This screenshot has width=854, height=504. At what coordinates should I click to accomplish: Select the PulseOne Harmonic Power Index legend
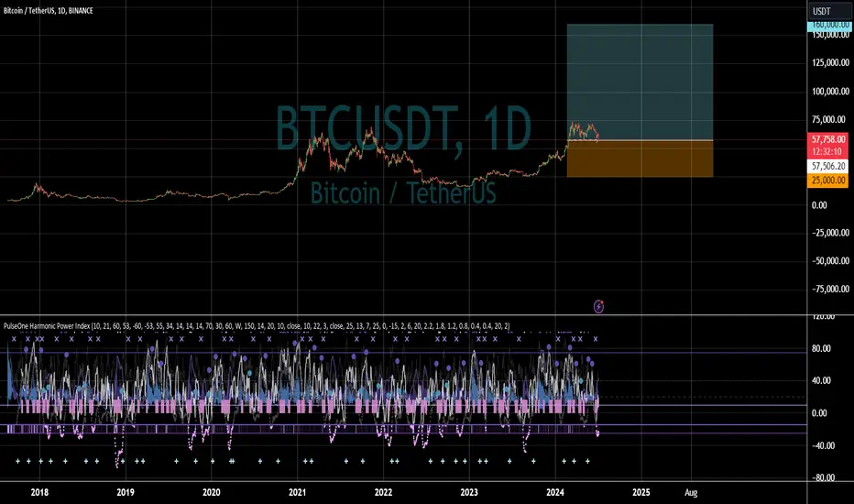(x=257, y=326)
